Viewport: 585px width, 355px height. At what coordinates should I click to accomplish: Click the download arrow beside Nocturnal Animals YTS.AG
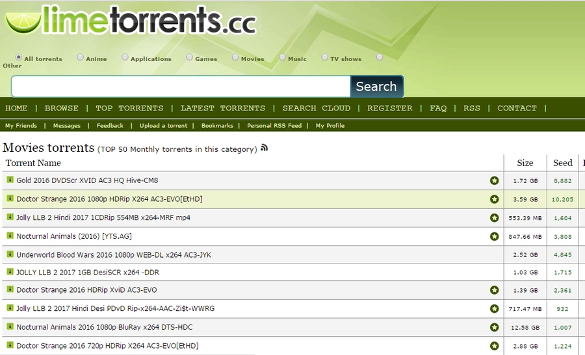point(10,236)
